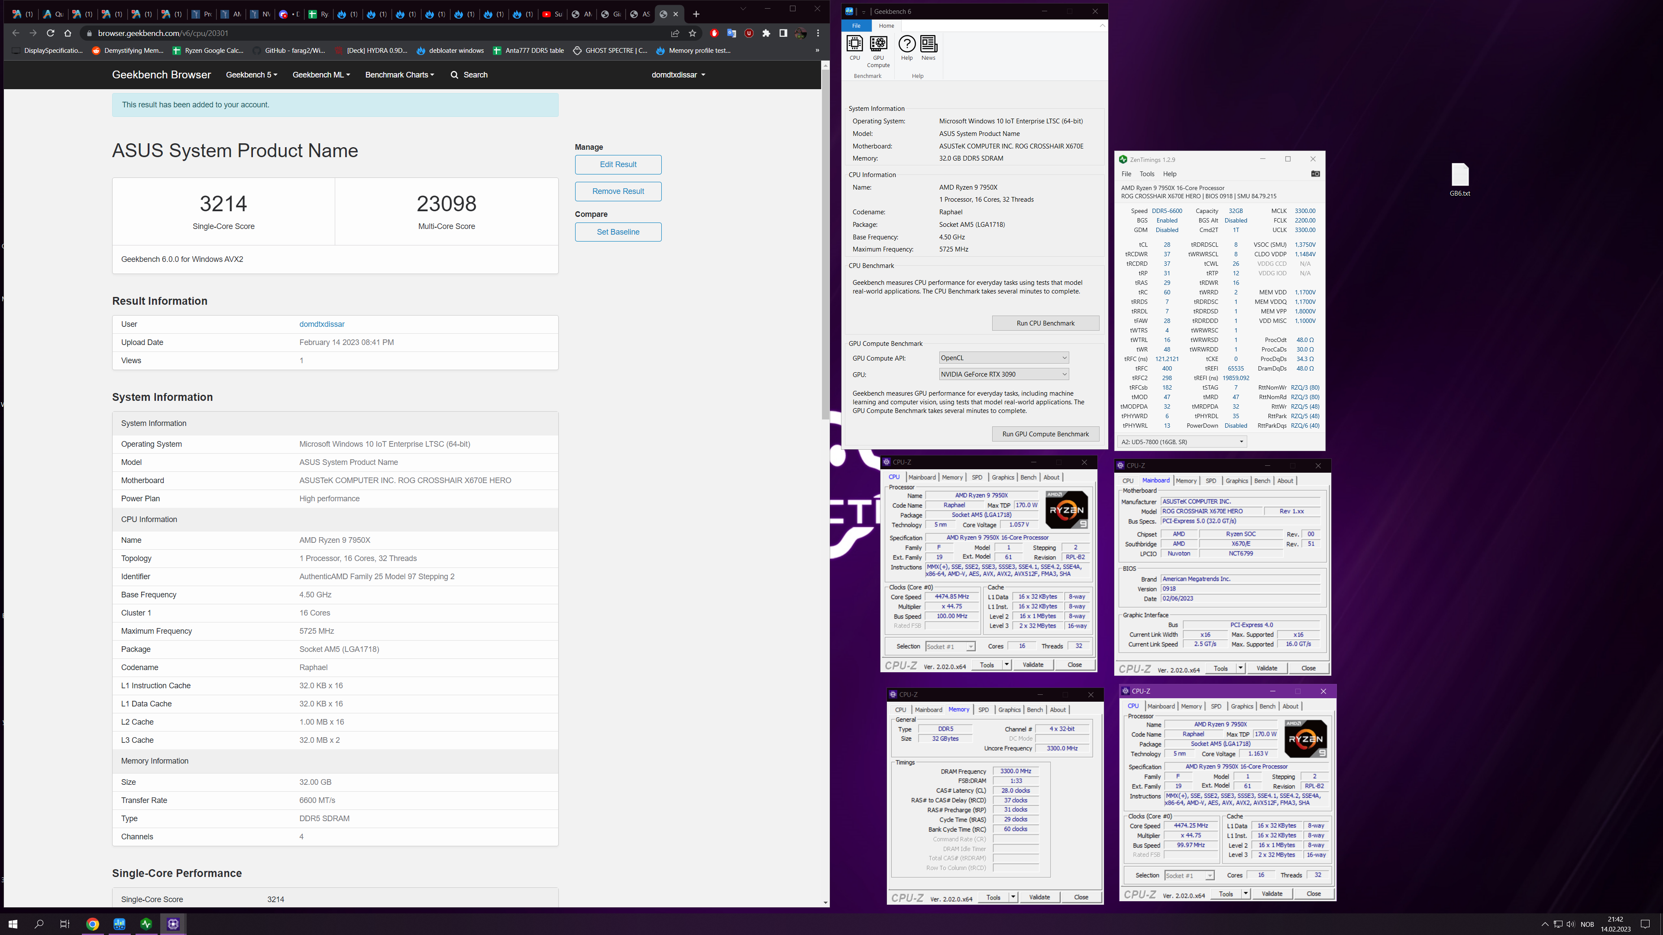The height and width of the screenshot is (935, 1663).
Task: Switch to the YouTube browser tab
Action: [552, 14]
